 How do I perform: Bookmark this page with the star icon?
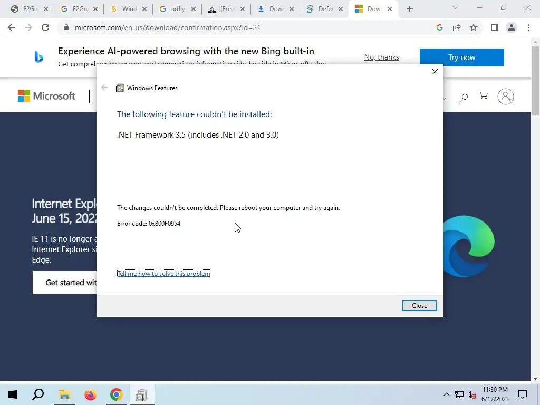click(474, 27)
